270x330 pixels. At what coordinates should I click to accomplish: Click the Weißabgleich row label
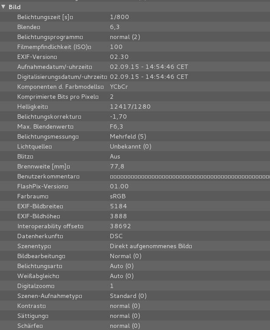(x=37, y=276)
